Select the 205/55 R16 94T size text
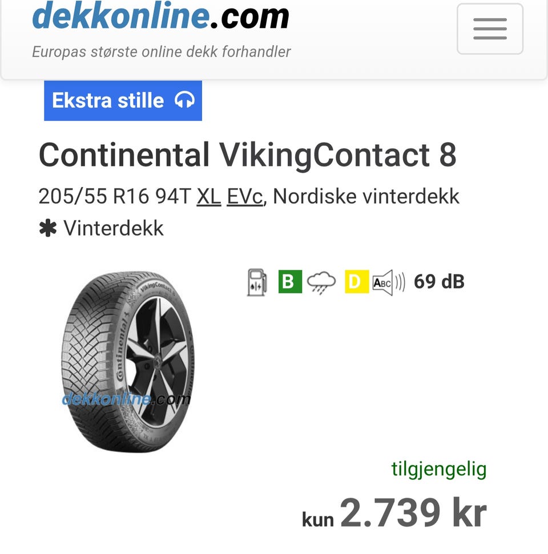The image size is (548, 554). pyautogui.click(x=115, y=196)
